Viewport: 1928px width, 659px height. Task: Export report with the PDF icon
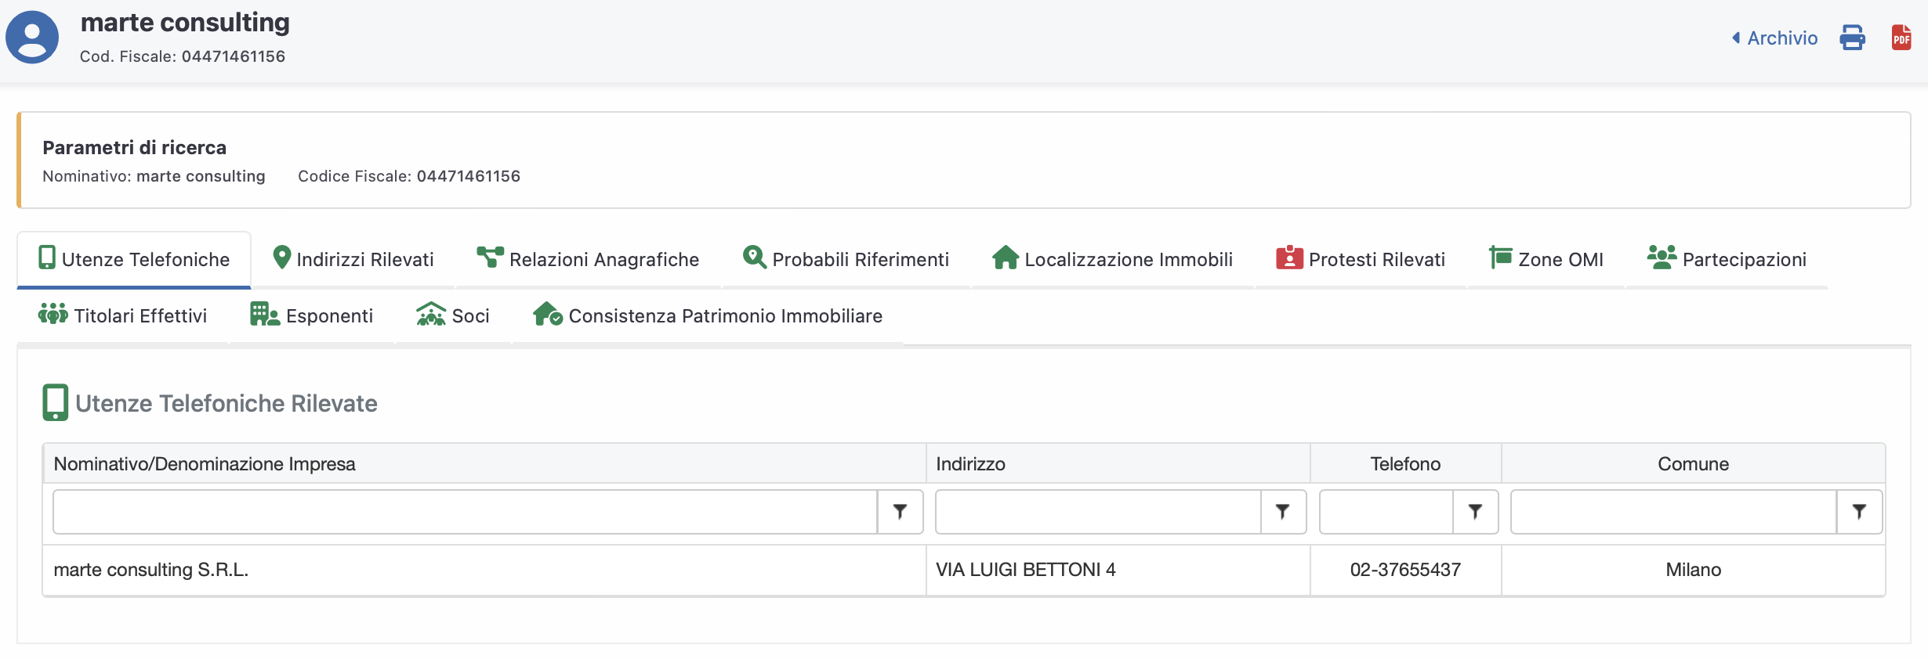point(1901,38)
